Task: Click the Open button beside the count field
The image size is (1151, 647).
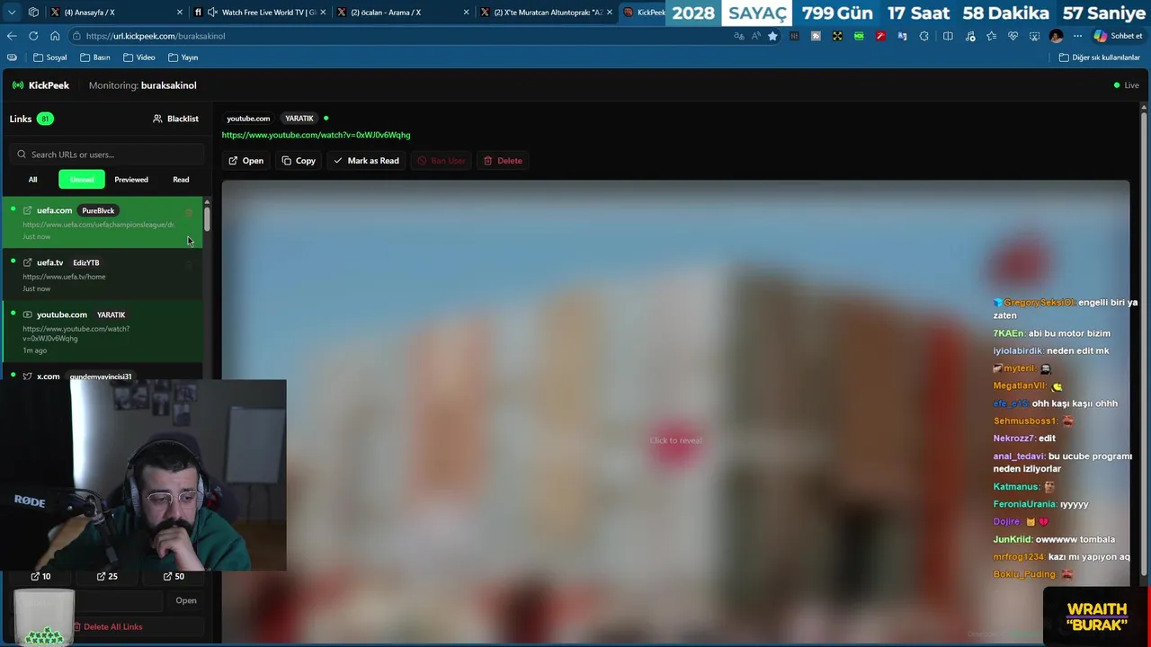Action: (186, 600)
